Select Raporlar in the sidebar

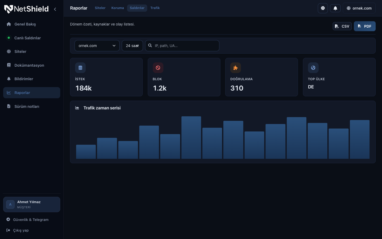tap(32, 93)
